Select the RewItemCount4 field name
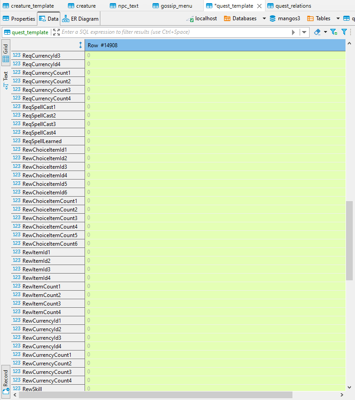 tap(41, 312)
